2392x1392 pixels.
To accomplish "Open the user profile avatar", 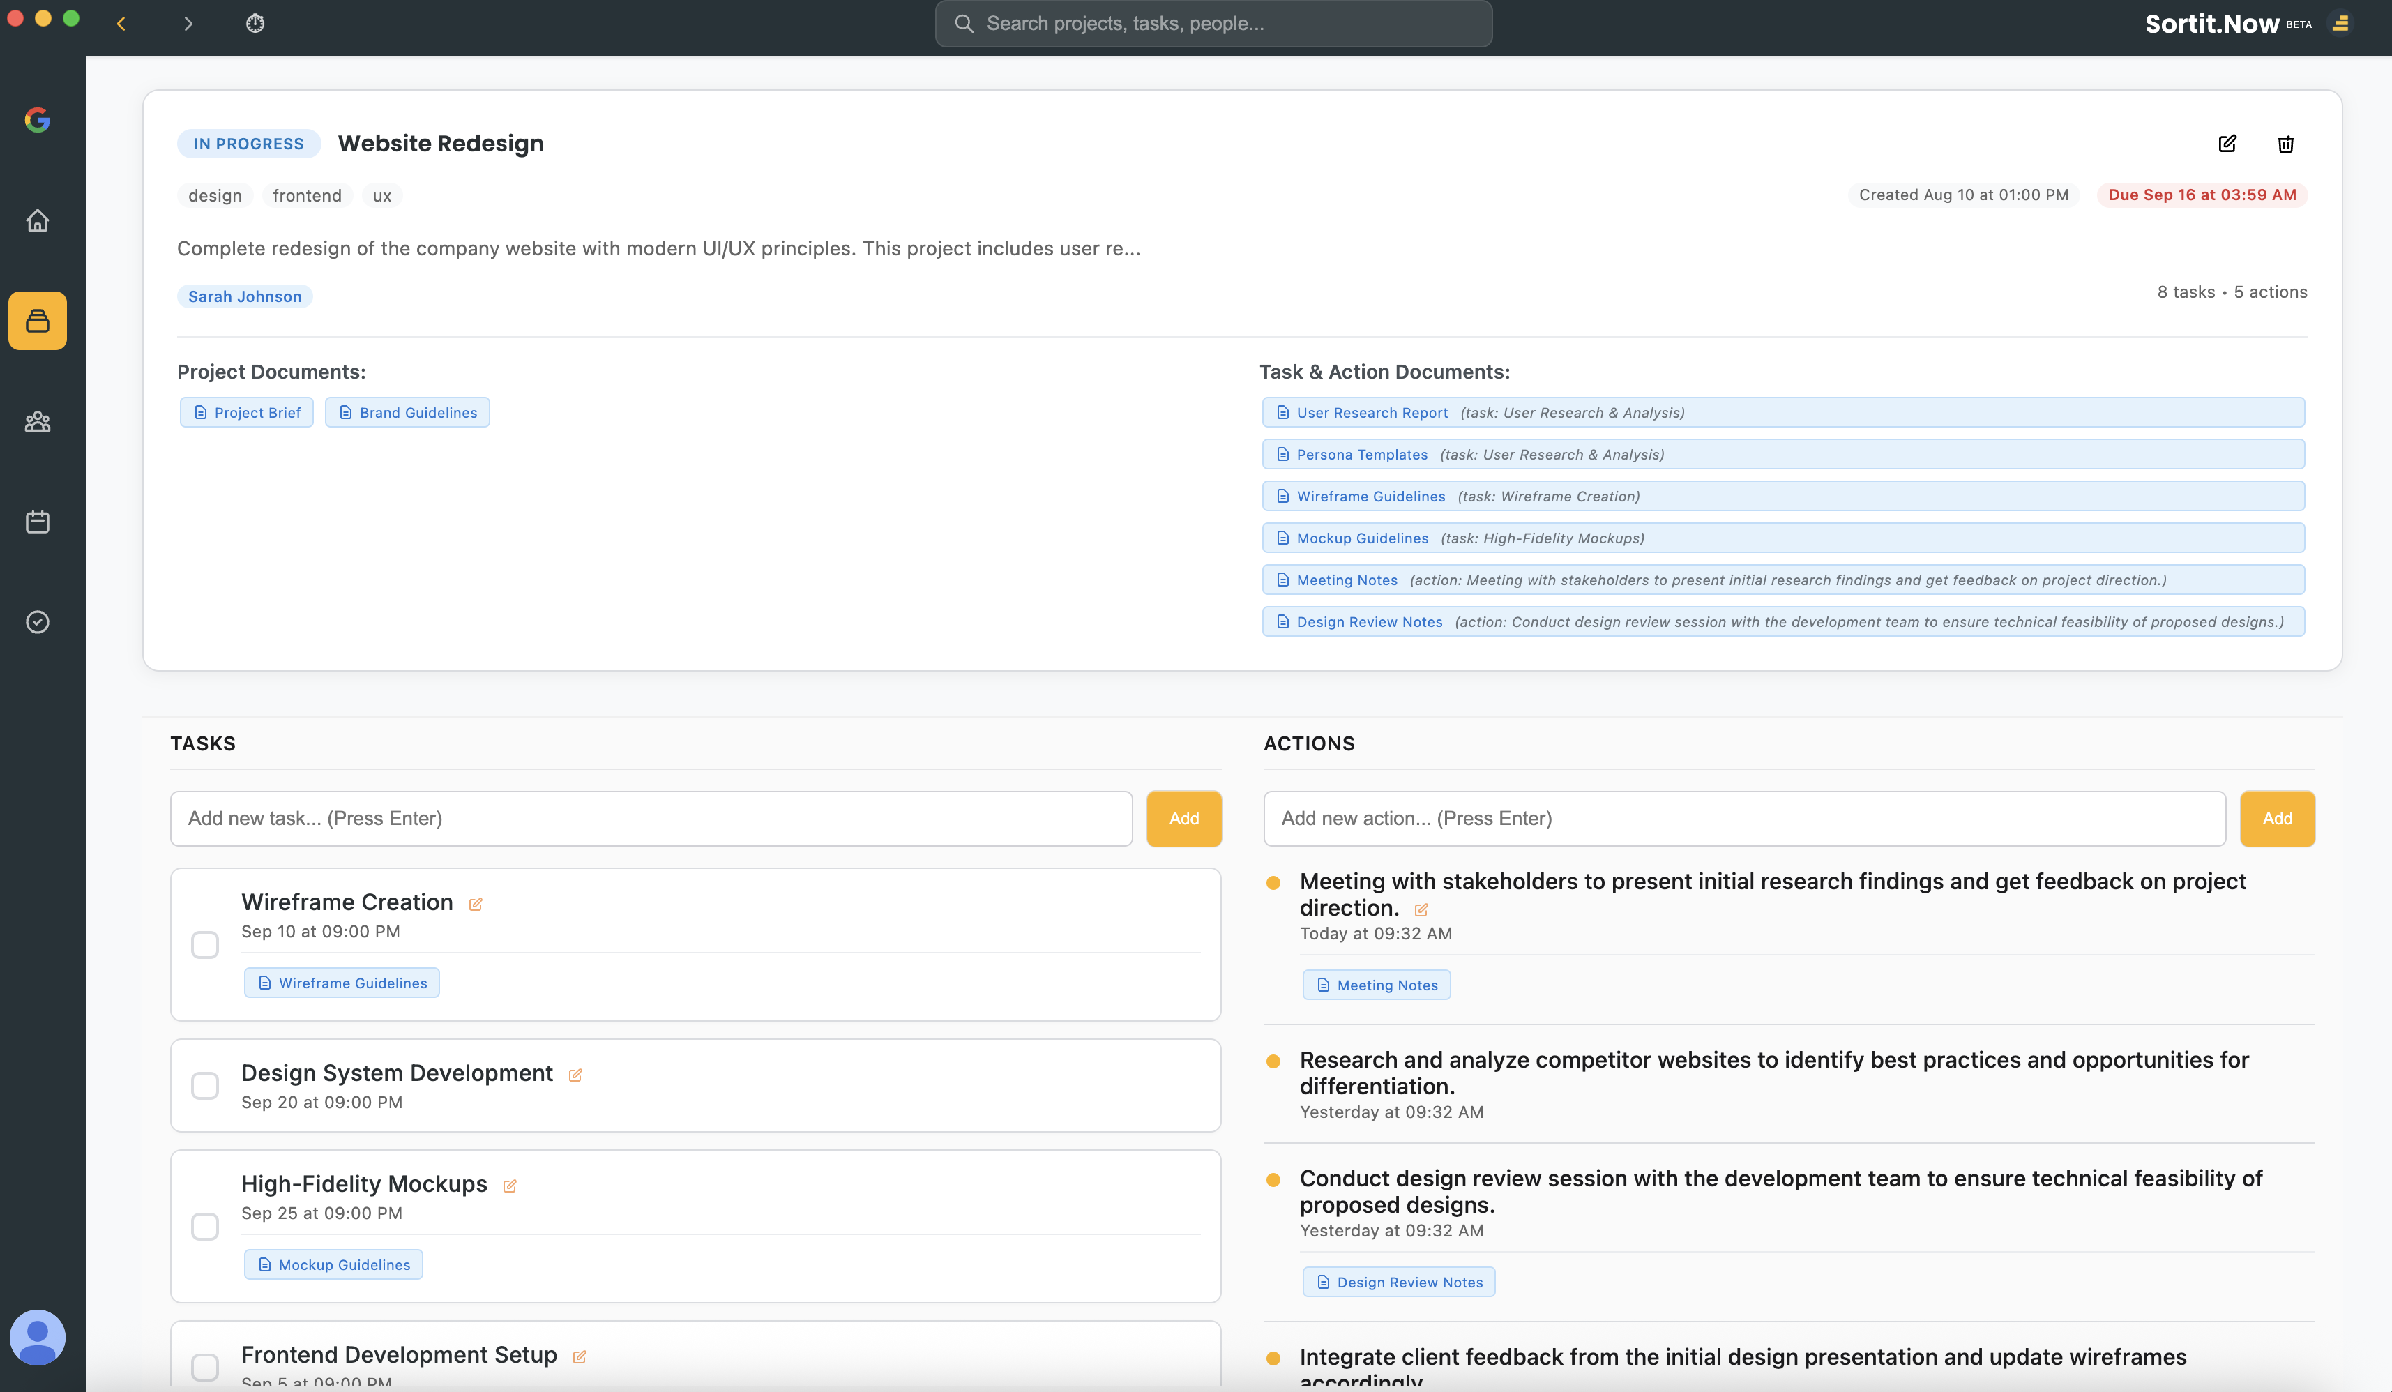I will click(37, 1337).
